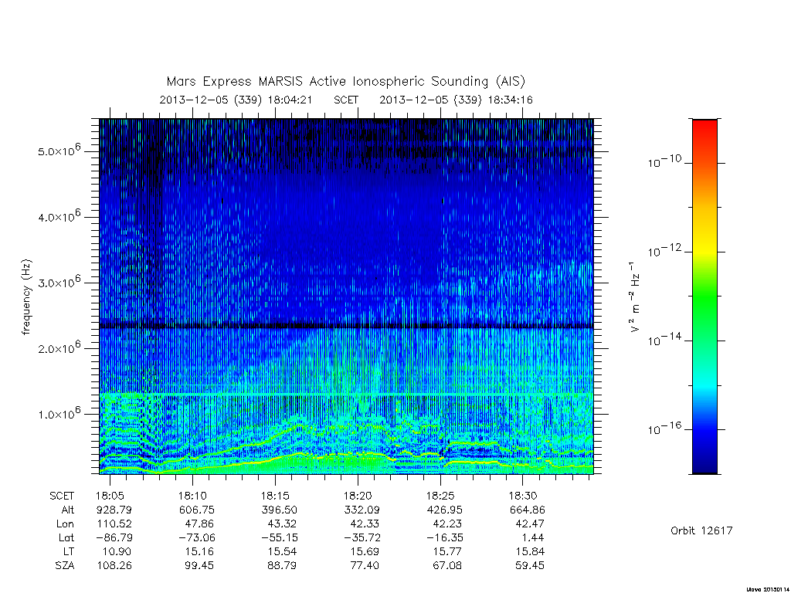Click the 'Orbit 12617' text
Image resolution: width=791 pixels, height=593 pixels.
701,530
